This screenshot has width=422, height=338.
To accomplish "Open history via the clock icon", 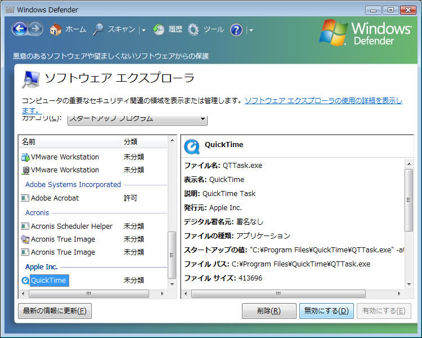I will (x=159, y=30).
